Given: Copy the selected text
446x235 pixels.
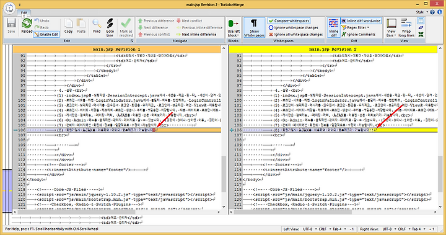Looking at the screenshot, I should 68,26.
